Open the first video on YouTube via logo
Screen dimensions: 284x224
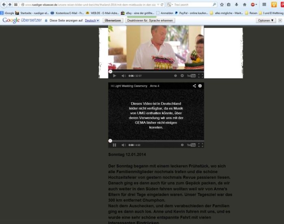coord(191,76)
